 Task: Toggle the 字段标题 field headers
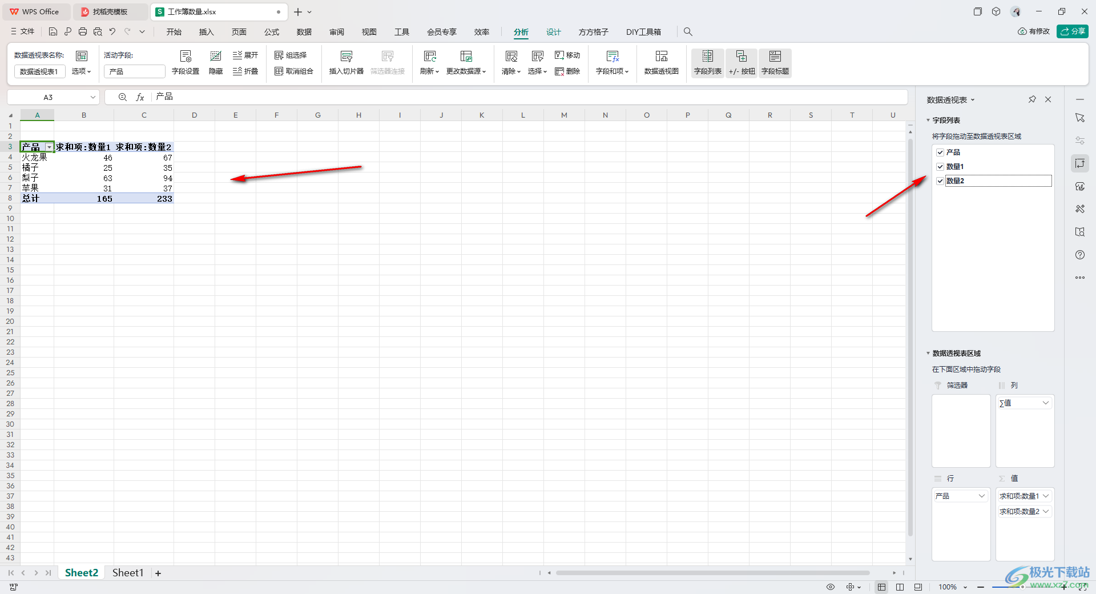[775, 62]
